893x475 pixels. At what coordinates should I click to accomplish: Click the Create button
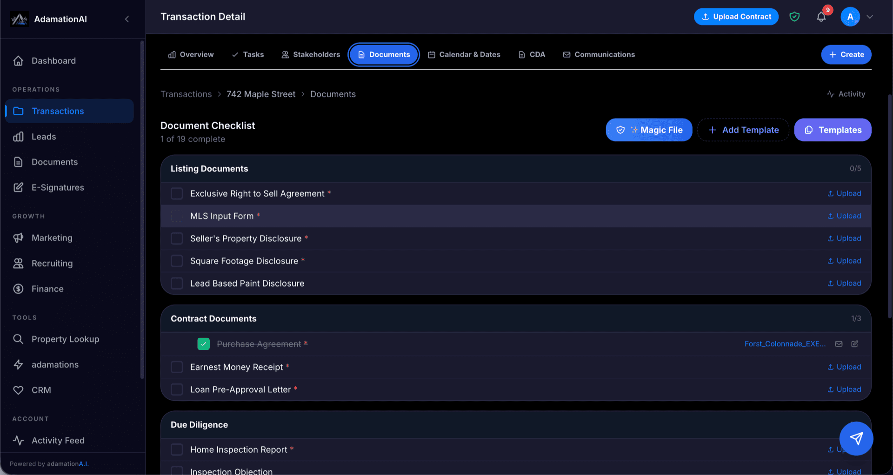pyautogui.click(x=846, y=54)
